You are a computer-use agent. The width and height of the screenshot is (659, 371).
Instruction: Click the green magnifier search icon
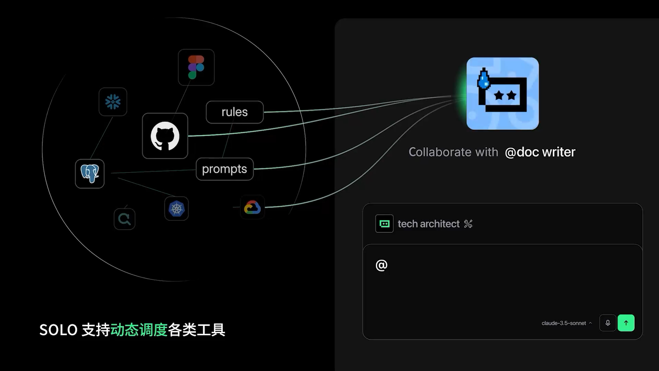[124, 219]
